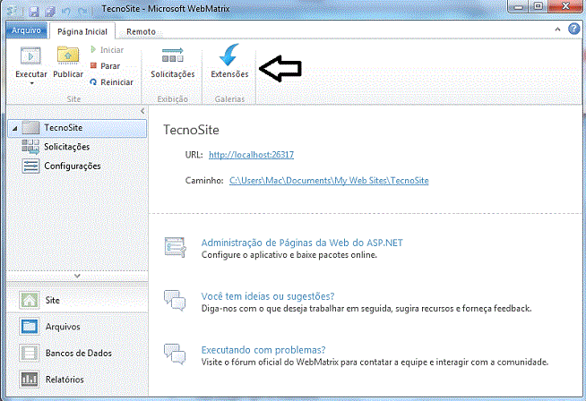Click the Executar run icon

30,56
